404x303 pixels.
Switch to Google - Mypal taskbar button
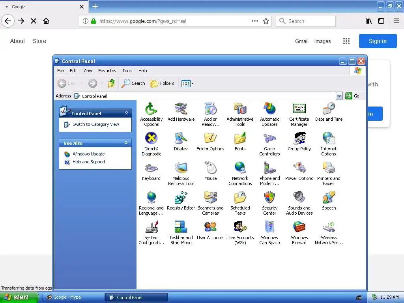73,297
